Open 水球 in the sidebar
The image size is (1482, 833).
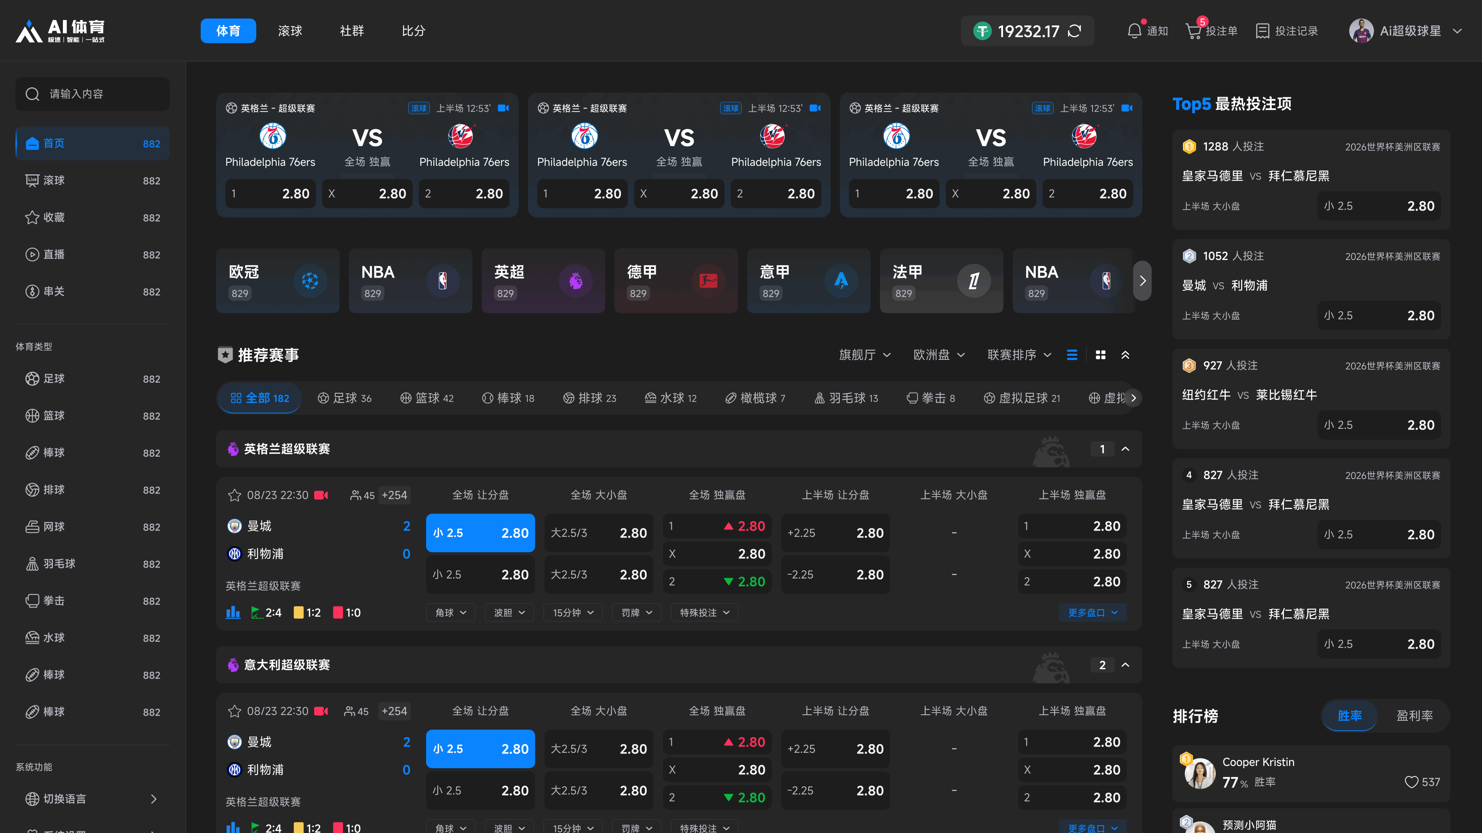(93, 637)
